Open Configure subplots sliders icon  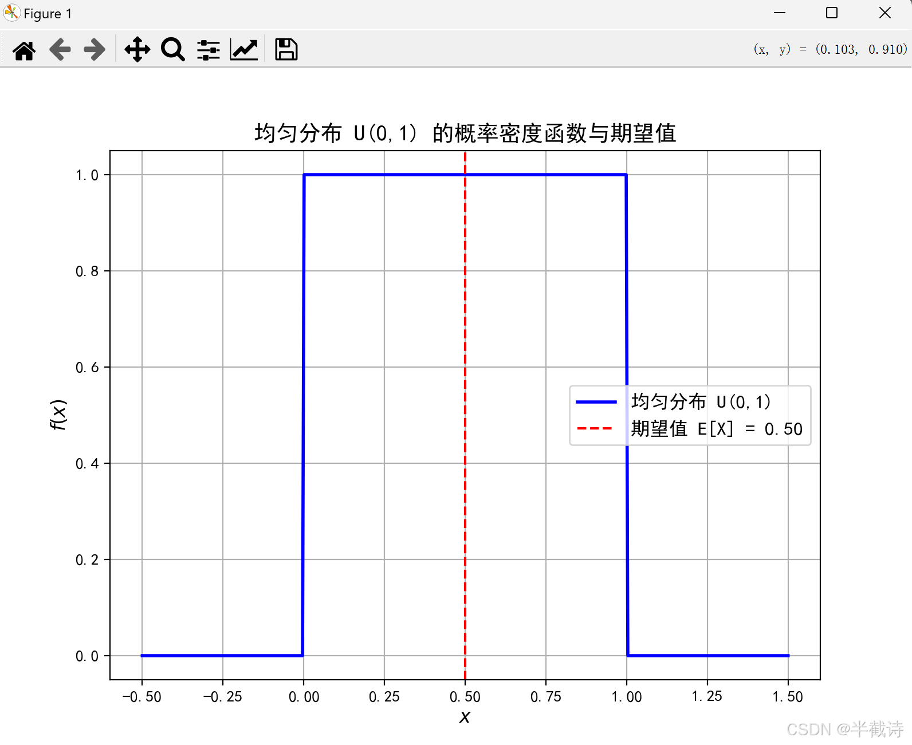pos(209,50)
